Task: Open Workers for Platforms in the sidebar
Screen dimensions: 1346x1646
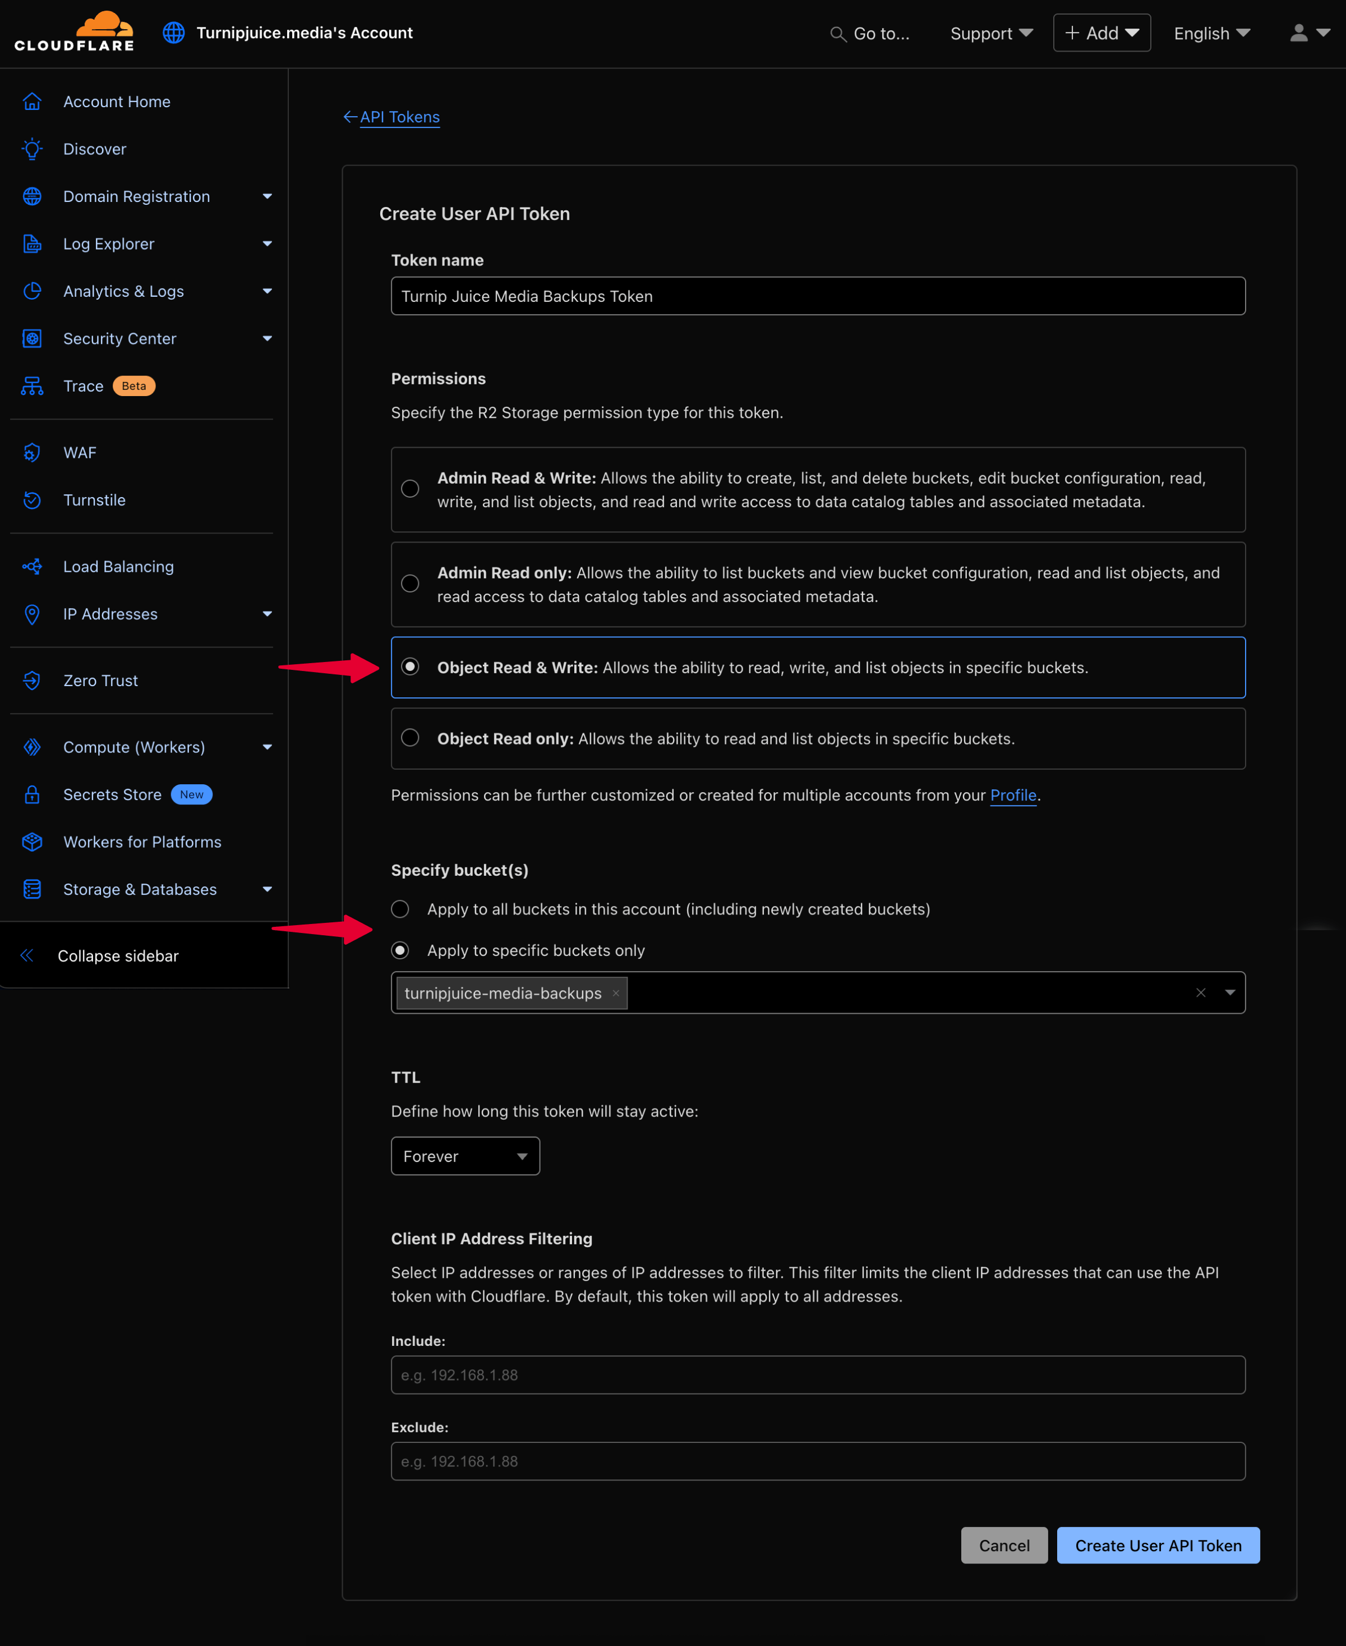Action: coord(142,842)
